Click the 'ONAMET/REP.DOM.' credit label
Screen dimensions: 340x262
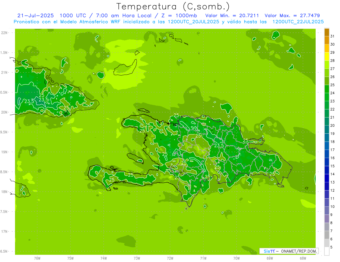point(299,251)
